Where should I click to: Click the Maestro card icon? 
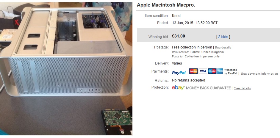click(212, 71)
